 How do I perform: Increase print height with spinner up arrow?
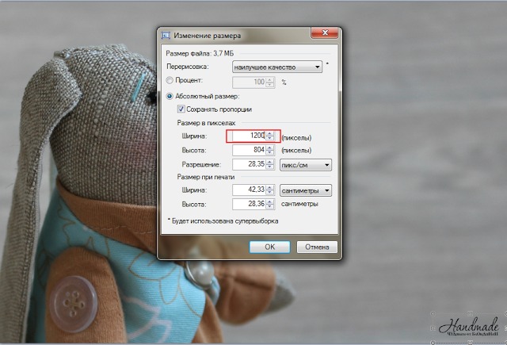click(x=270, y=201)
